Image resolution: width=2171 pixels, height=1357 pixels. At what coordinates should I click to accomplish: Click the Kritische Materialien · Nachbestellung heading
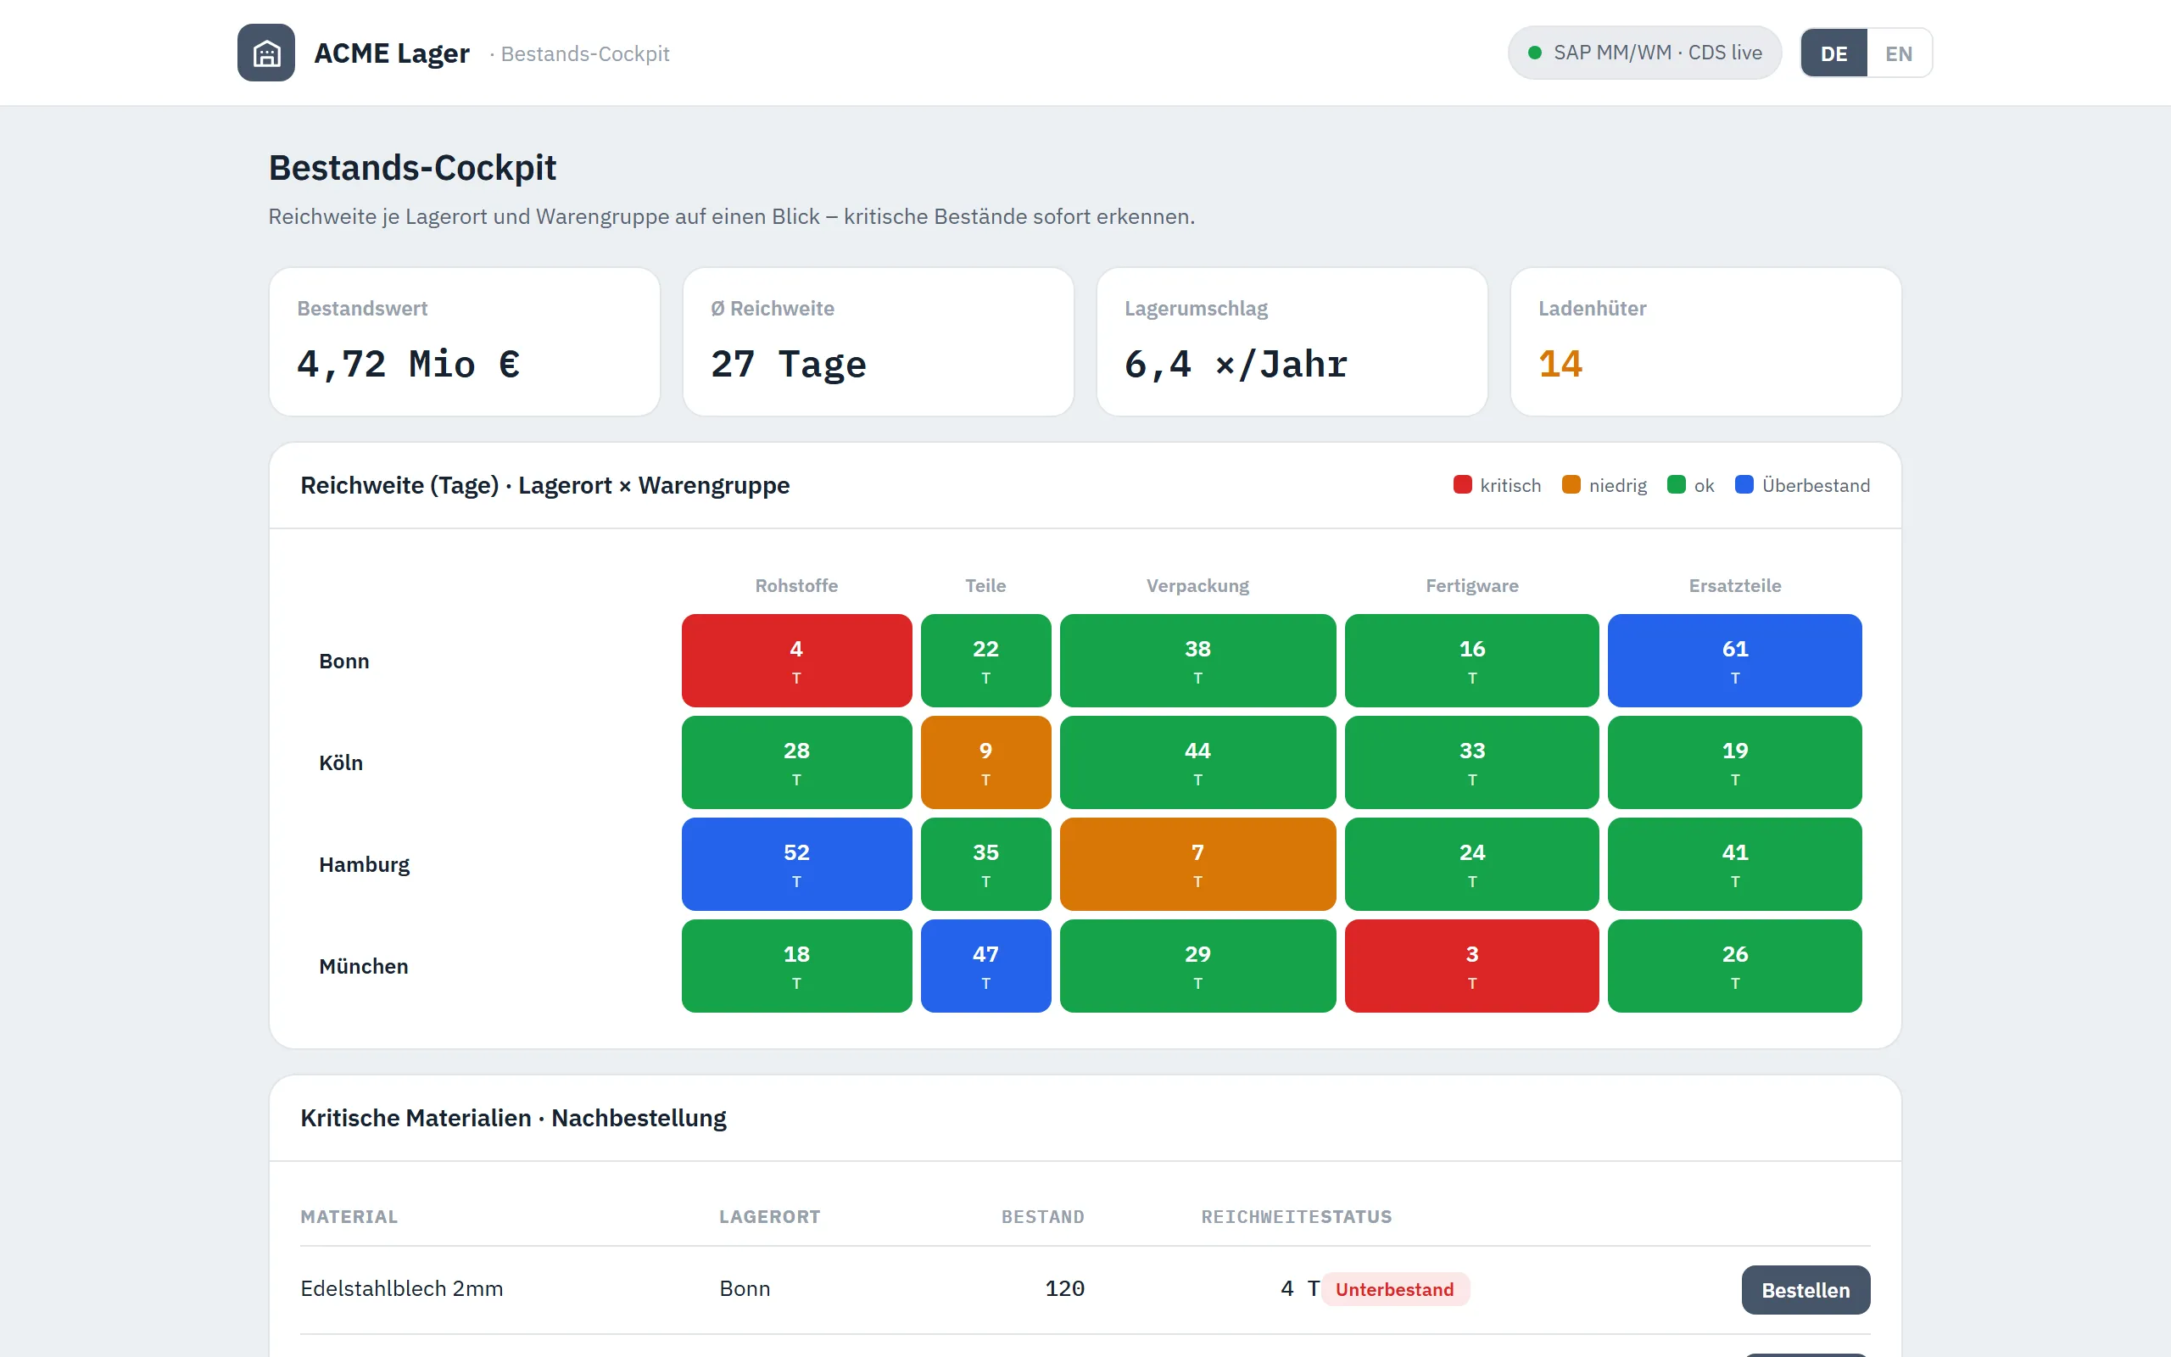coord(513,1117)
